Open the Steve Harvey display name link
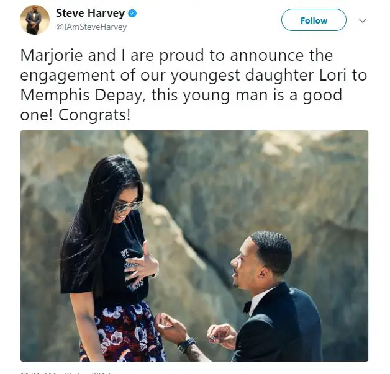 (x=90, y=13)
